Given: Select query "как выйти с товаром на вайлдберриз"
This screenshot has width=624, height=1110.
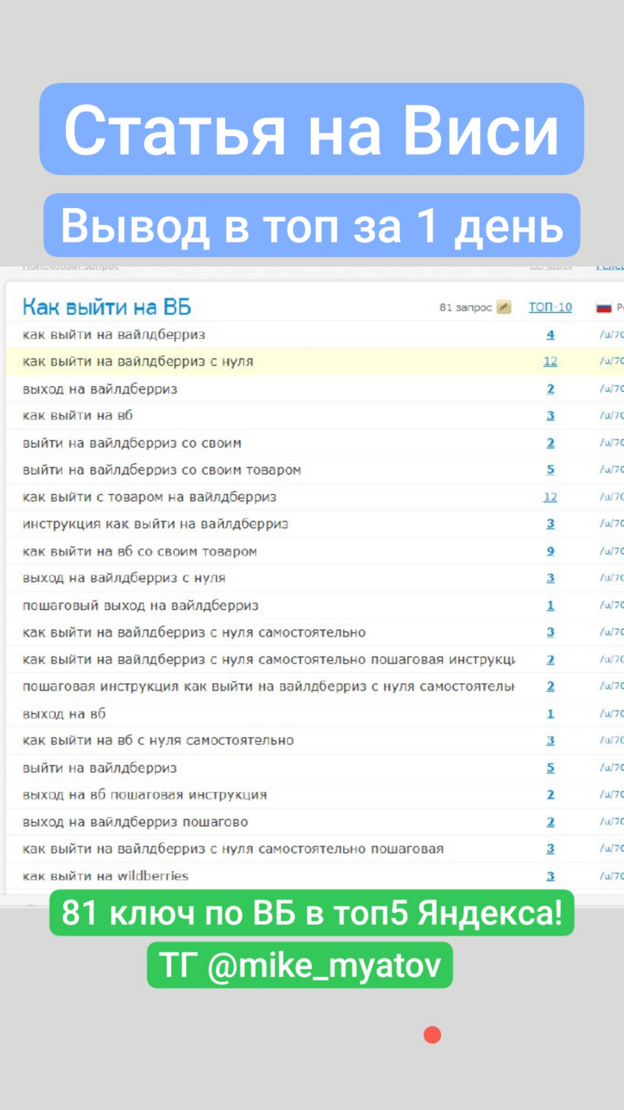Looking at the screenshot, I should 149,497.
